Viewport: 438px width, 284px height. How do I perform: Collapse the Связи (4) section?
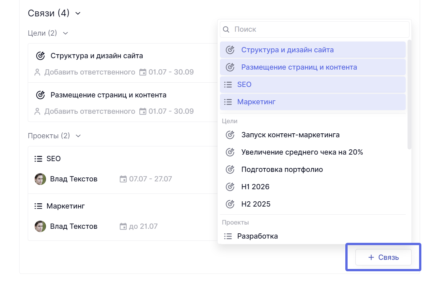pos(78,13)
